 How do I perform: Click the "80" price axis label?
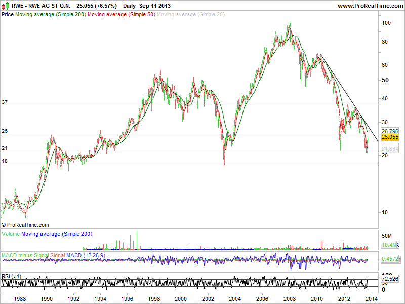coord(385,42)
